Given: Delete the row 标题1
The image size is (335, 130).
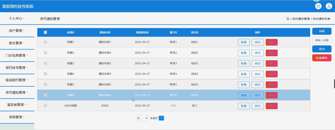Looking at the screenshot, I should click(272, 42).
